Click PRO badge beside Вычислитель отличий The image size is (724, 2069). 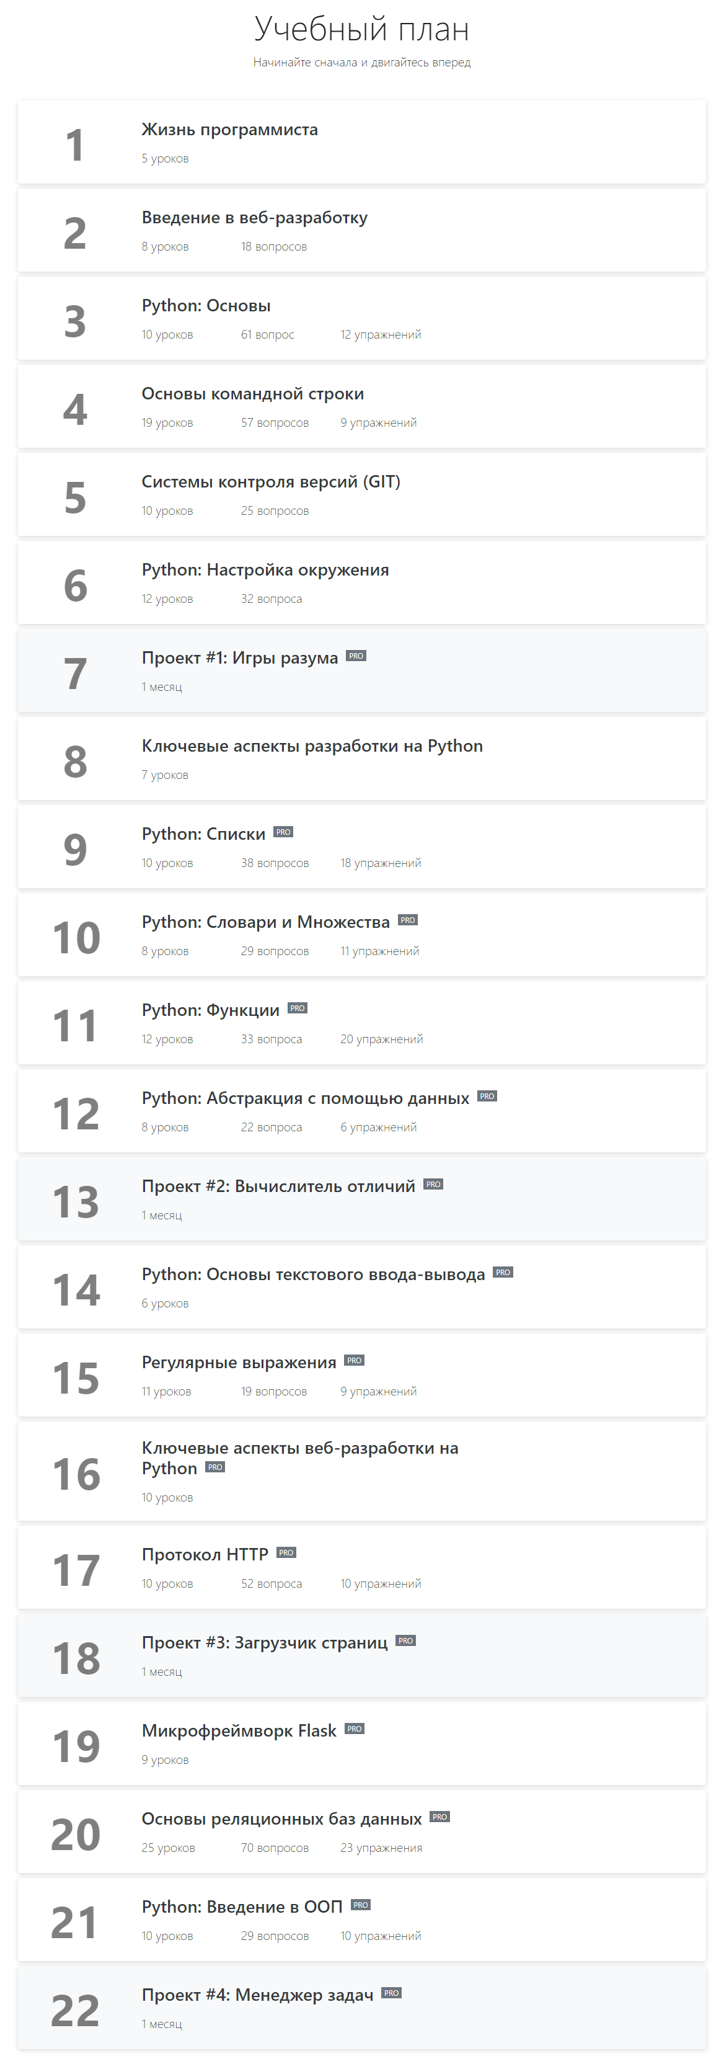(433, 1184)
